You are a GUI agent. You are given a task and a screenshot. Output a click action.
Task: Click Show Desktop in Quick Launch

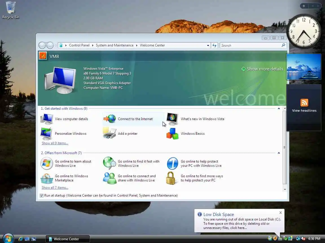[27, 239]
